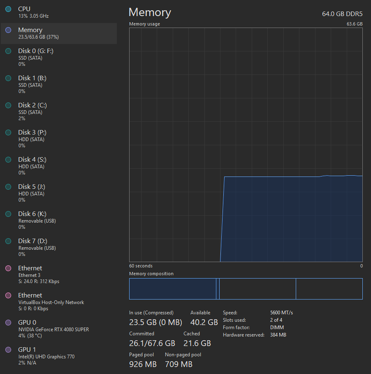Viewport: 371px width, 374px height.
Task: Click the VirtualBox Ethernet pink circle icon
Action: pyautogui.click(x=8, y=295)
